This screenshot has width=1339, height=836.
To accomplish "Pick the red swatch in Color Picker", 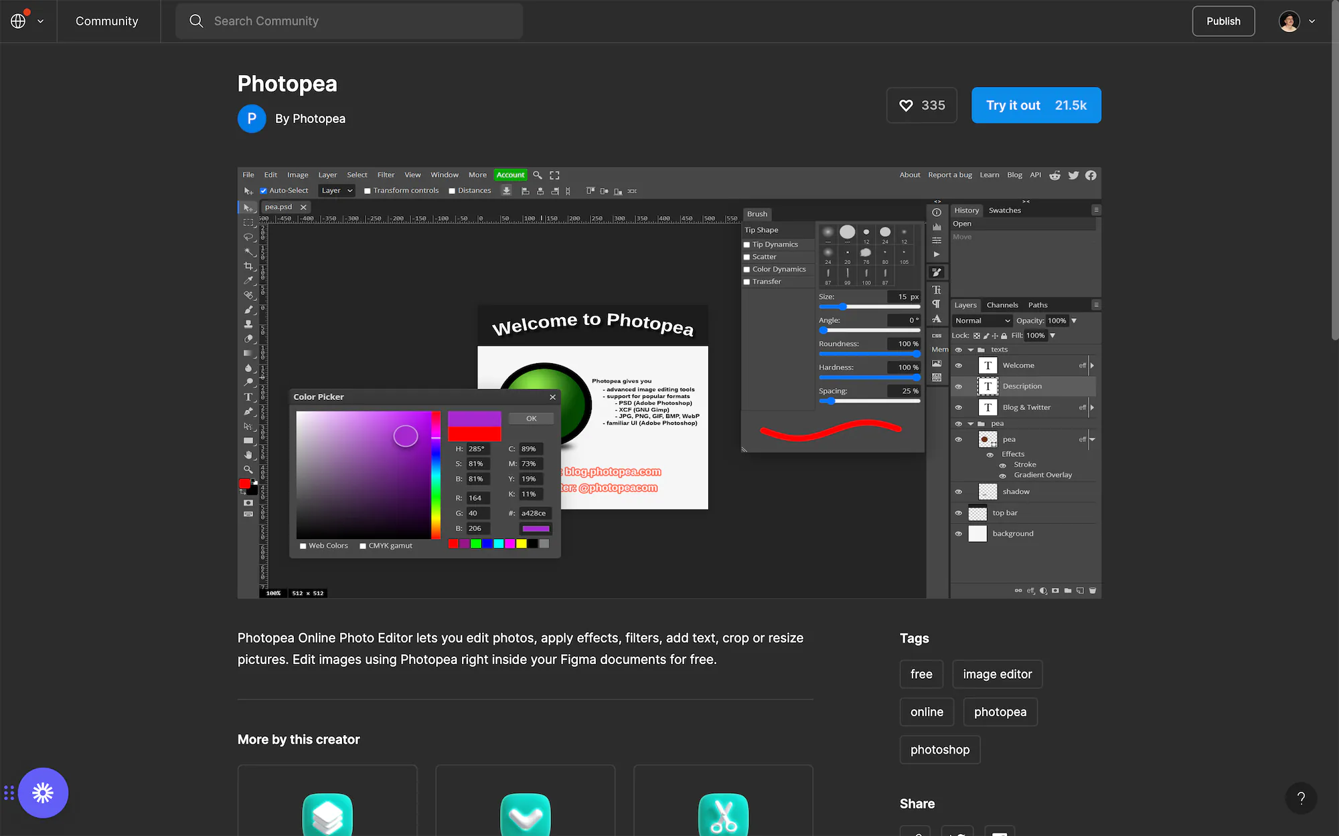I will coord(453,544).
